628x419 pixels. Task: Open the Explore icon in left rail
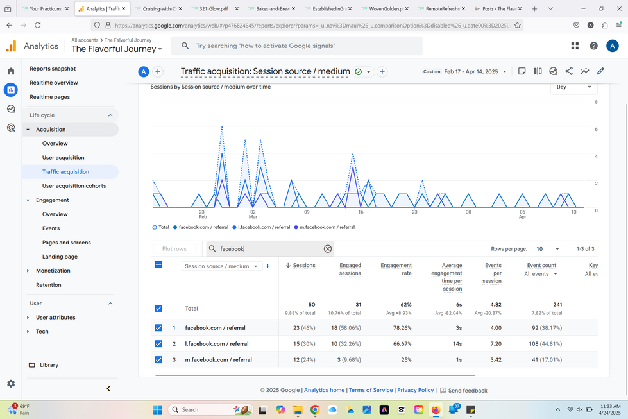coord(11,109)
